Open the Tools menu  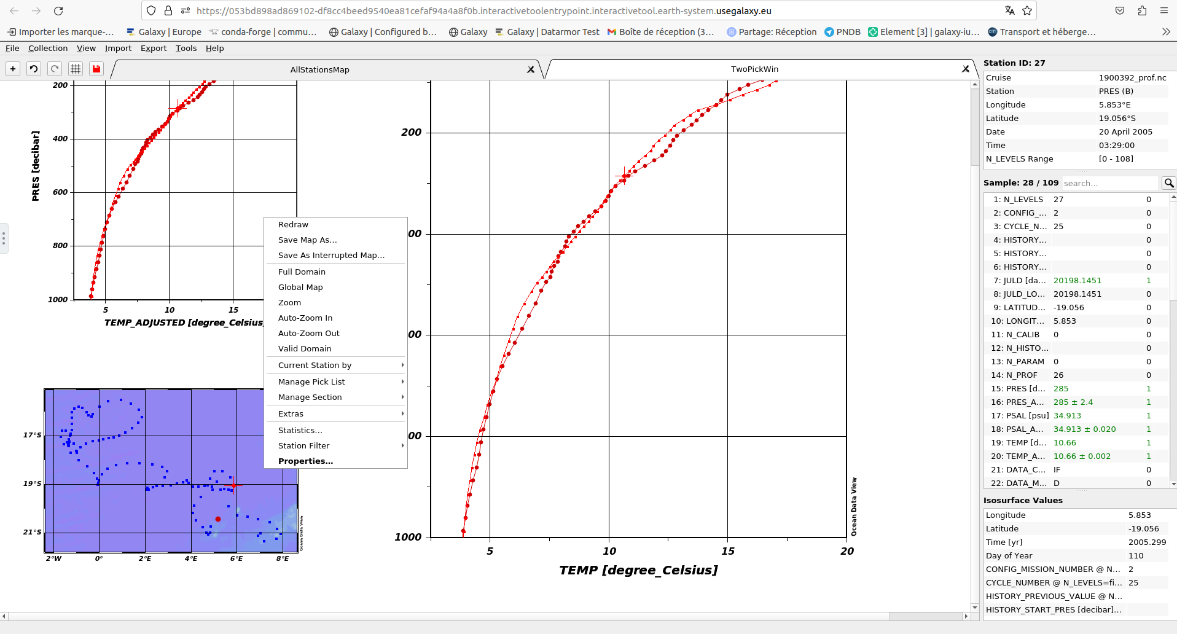(x=186, y=48)
